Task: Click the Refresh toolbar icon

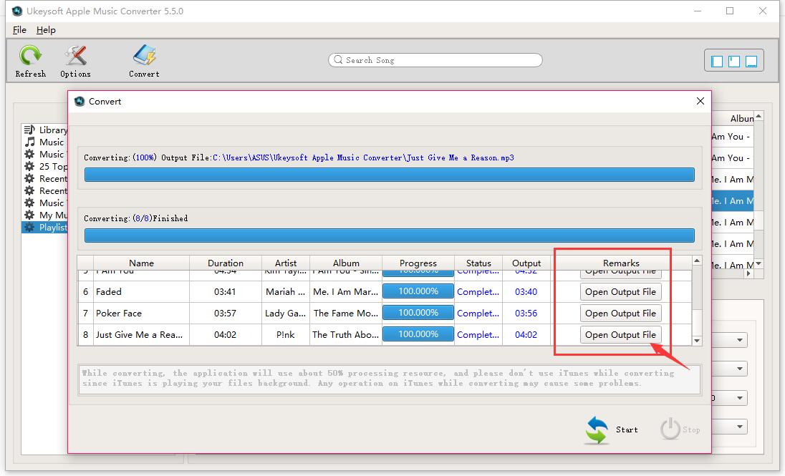Action: click(x=30, y=56)
